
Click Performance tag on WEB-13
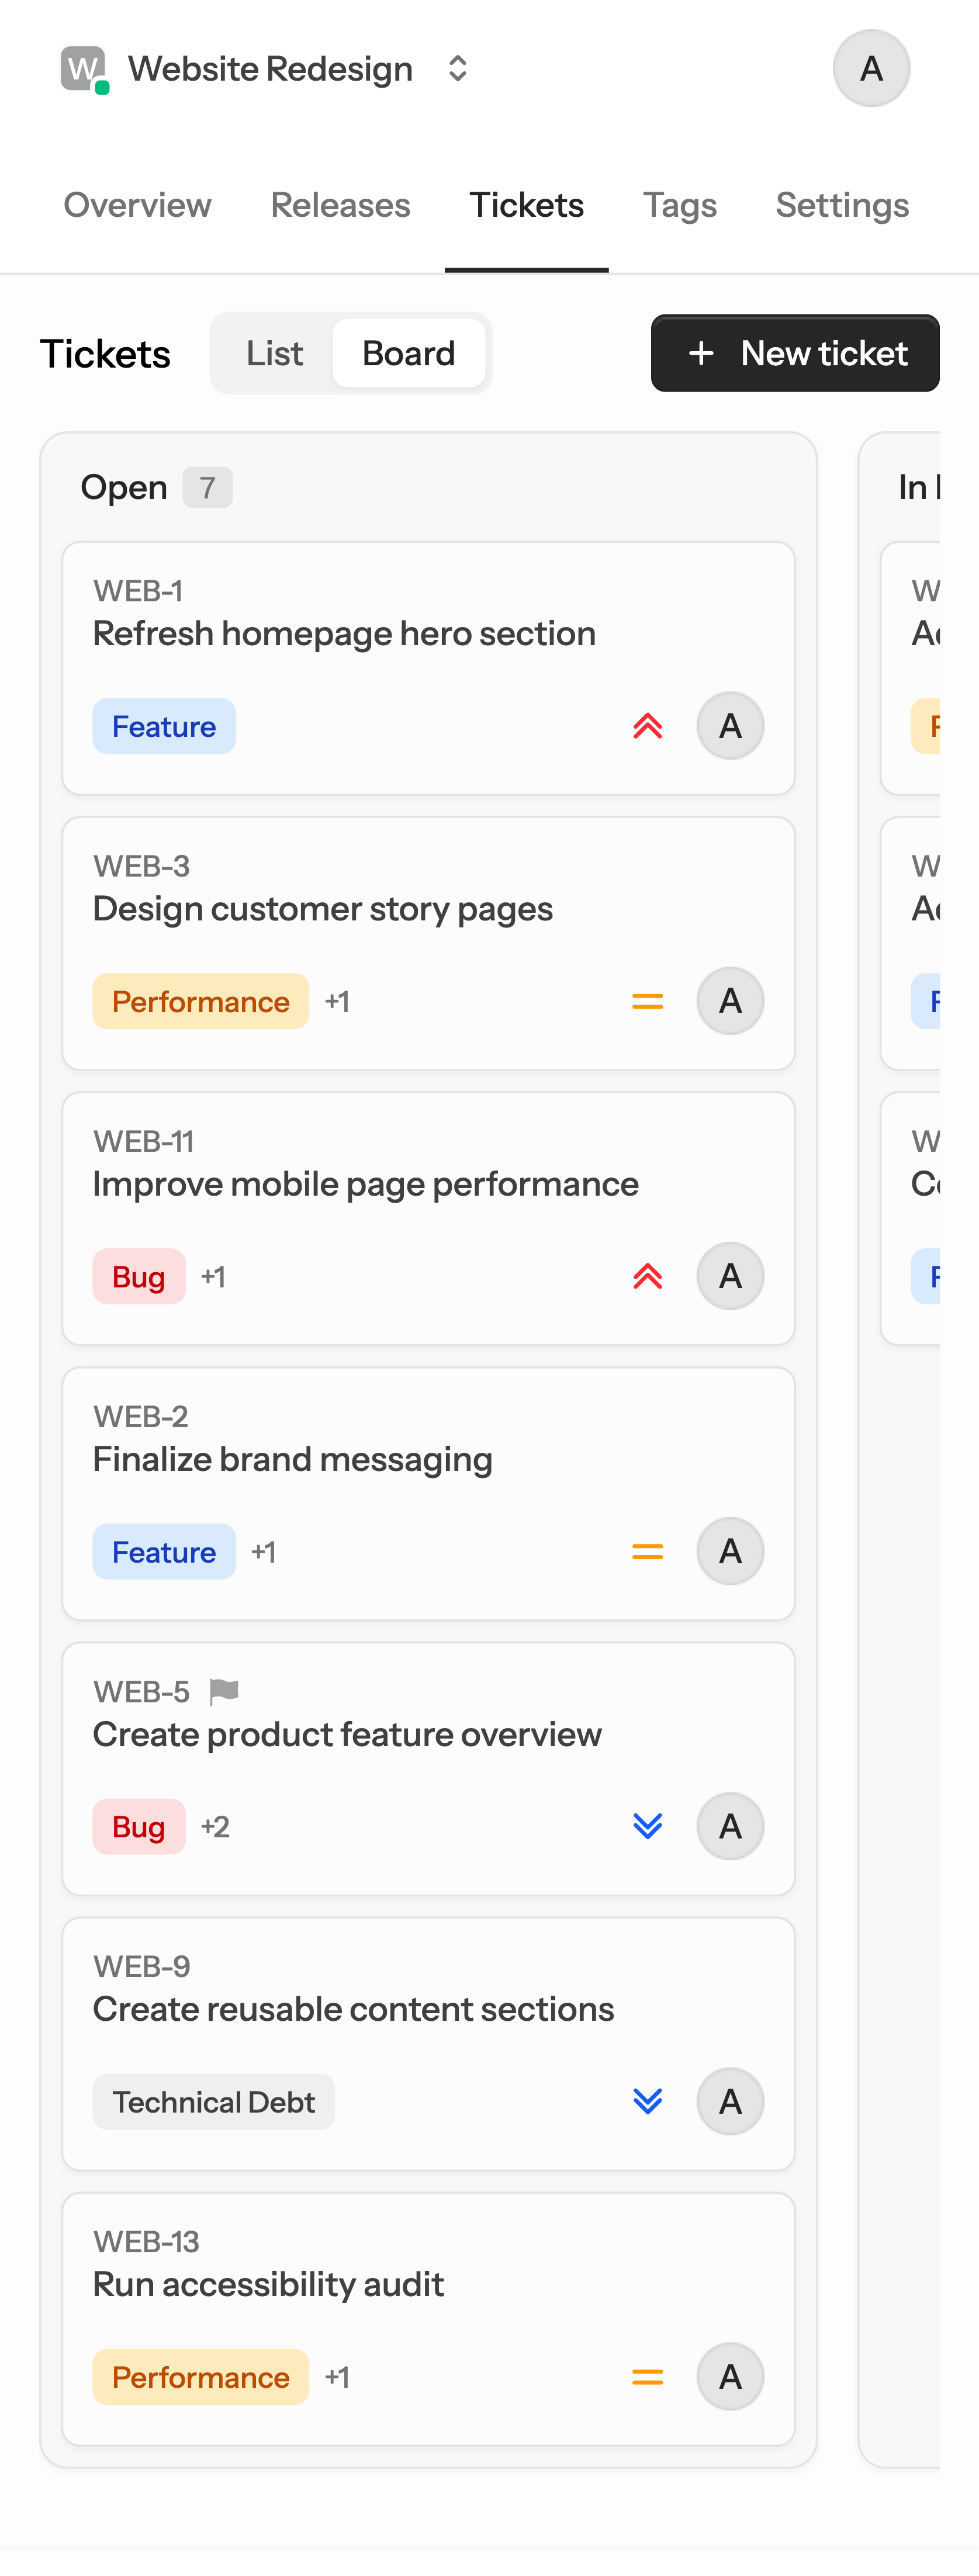click(201, 2376)
